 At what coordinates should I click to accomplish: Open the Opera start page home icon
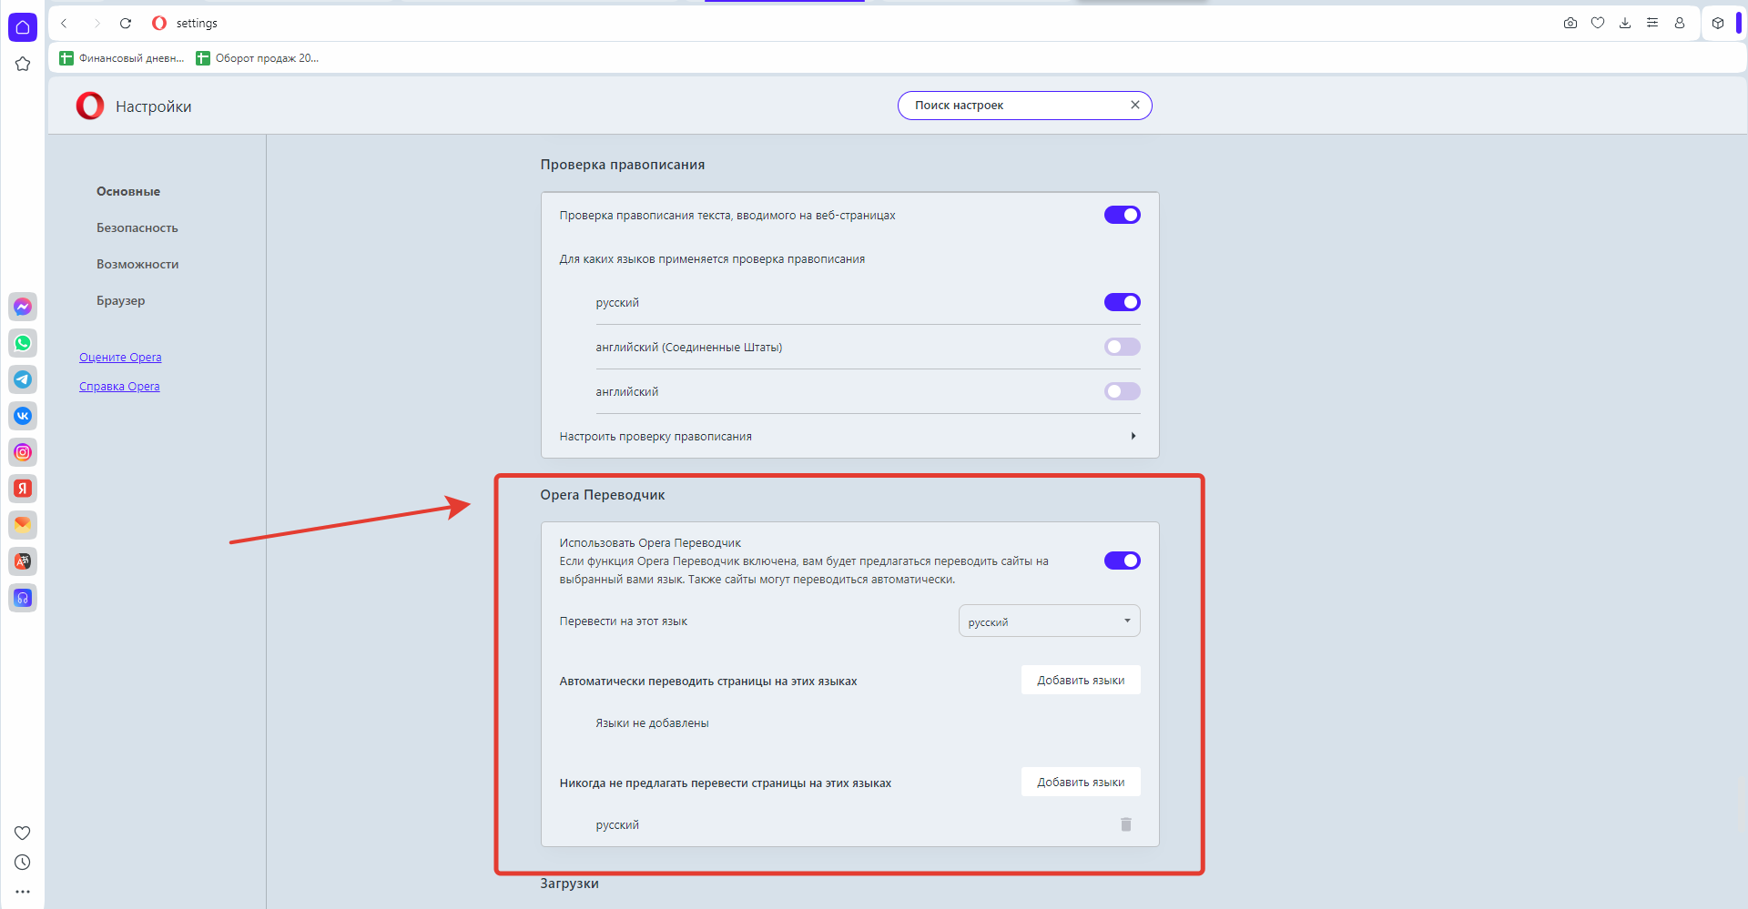[x=23, y=27]
